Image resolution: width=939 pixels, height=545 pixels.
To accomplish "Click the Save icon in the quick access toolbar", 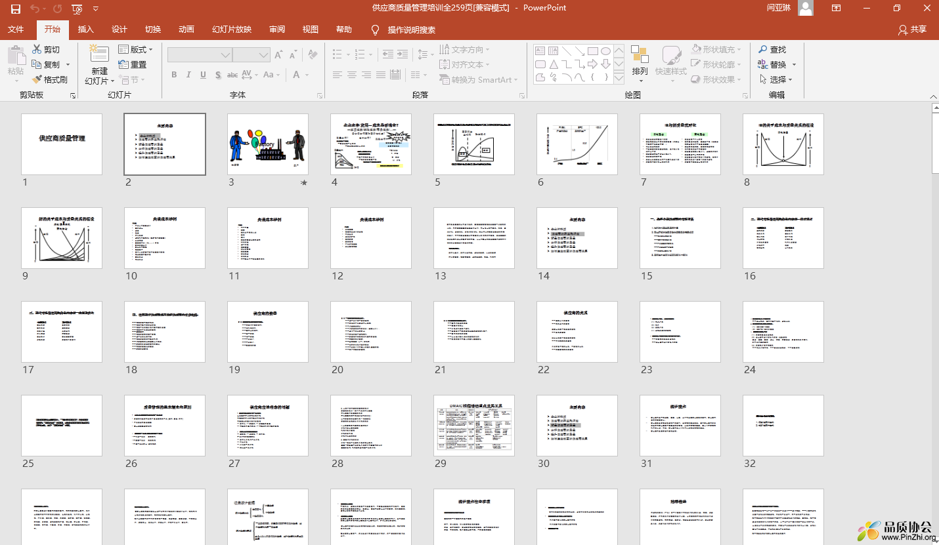I will 15,9.
